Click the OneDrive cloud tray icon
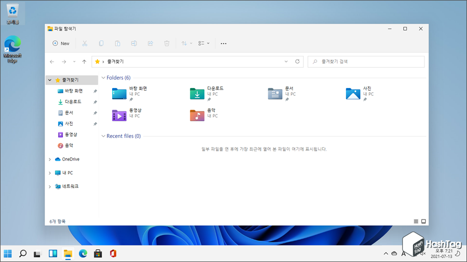The height and width of the screenshot is (262, 467). (394, 254)
